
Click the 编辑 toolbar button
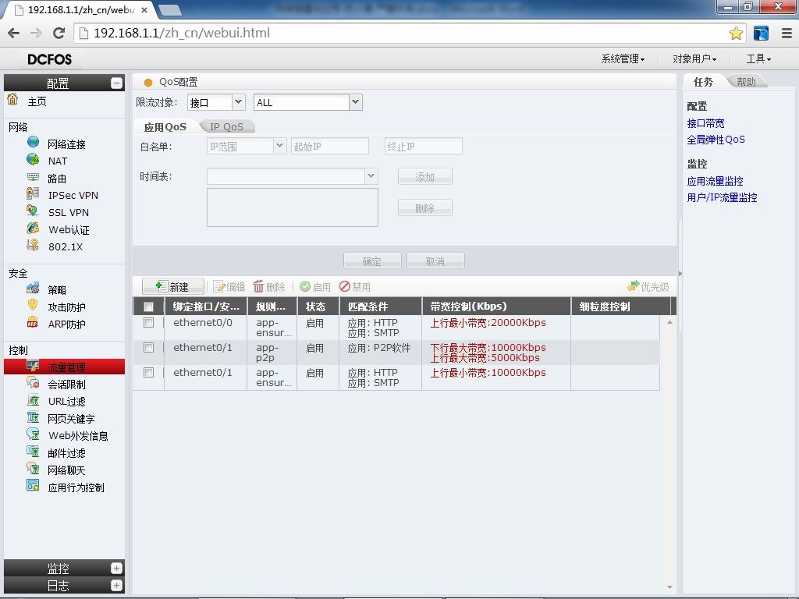pyautogui.click(x=229, y=287)
